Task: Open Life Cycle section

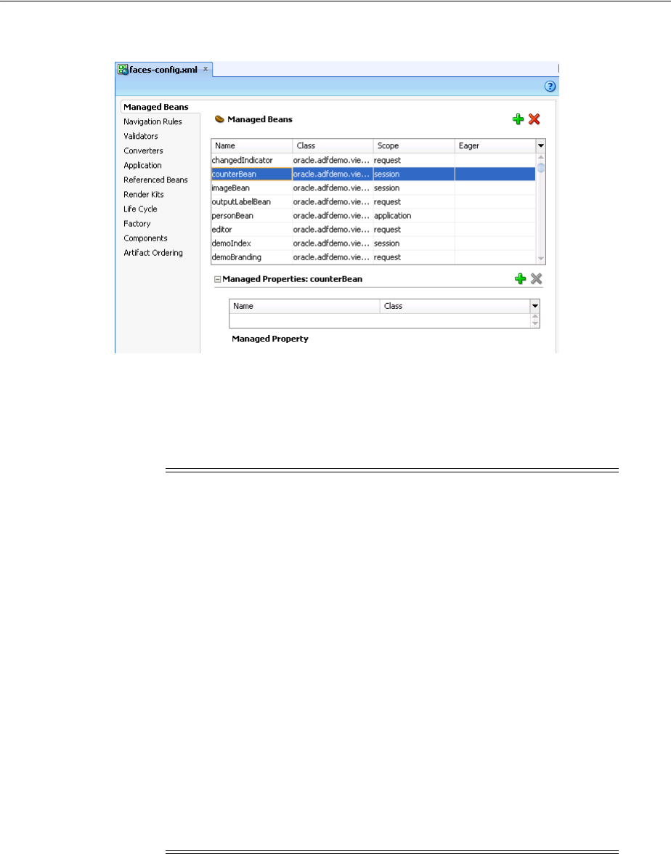Action: pyautogui.click(x=140, y=209)
